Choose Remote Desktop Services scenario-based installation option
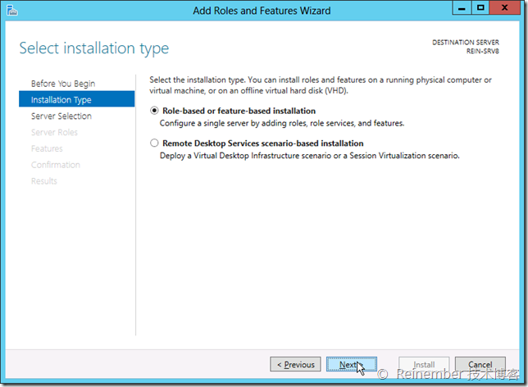This screenshot has height=387, width=528. (x=155, y=143)
